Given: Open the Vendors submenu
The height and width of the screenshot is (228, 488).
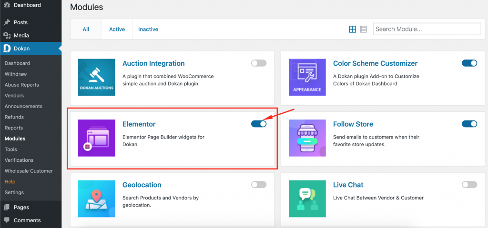Looking at the screenshot, I should [14, 96].
